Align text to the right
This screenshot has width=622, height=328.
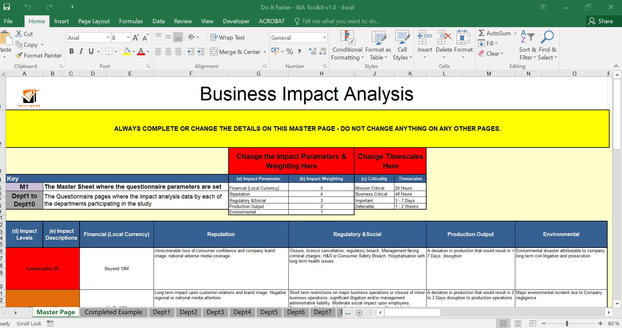[178, 51]
